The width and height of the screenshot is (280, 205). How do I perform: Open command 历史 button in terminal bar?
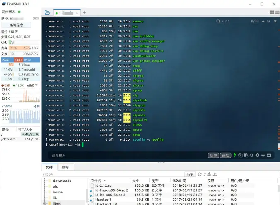pos(213,156)
